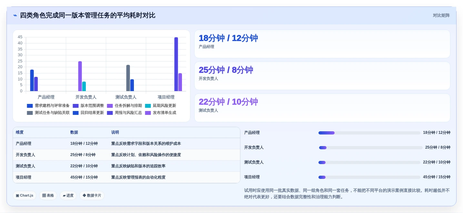This screenshot has width=463, height=213.
Task: Click description 重点反映管理报表的自动化程度
Action: coord(138,177)
